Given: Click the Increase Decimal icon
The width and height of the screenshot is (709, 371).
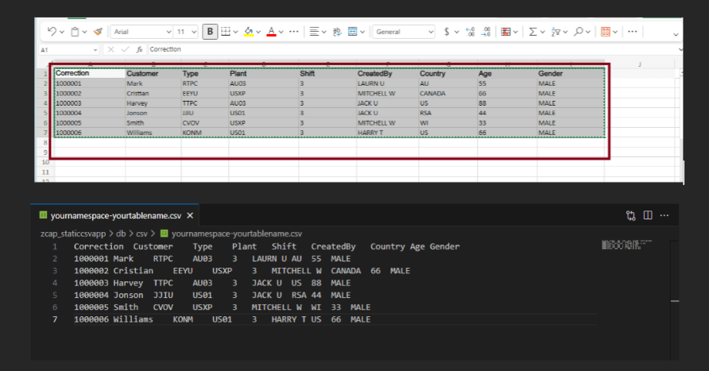Looking at the screenshot, I should [x=471, y=32].
